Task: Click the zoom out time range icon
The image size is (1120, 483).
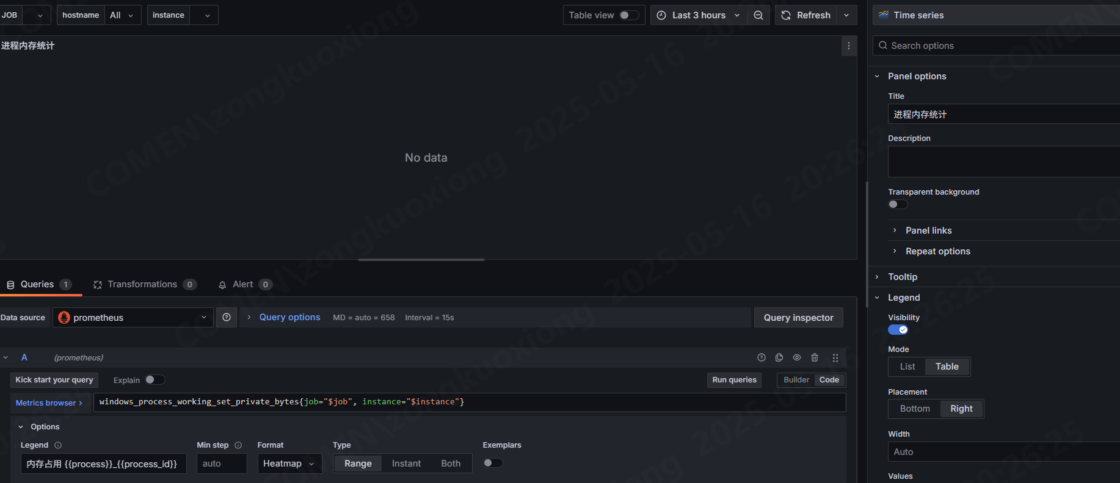Action: pos(758,15)
